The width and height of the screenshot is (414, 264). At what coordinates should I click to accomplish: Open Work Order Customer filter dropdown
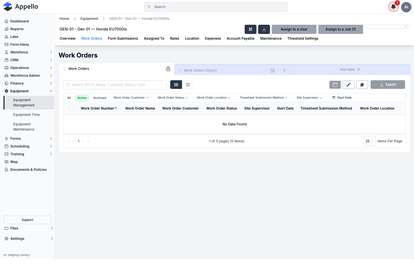pos(131,98)
